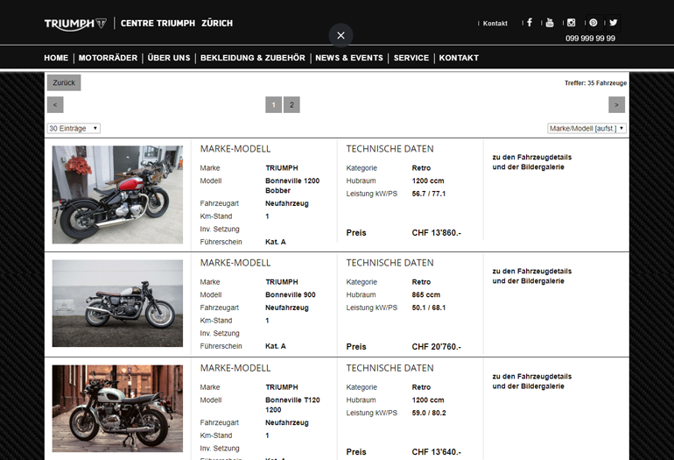Open the KONTAKT item in navigation bar
The height and width of the screenshot is (460, 674).
pyautogui.click(x=459, y=58)
